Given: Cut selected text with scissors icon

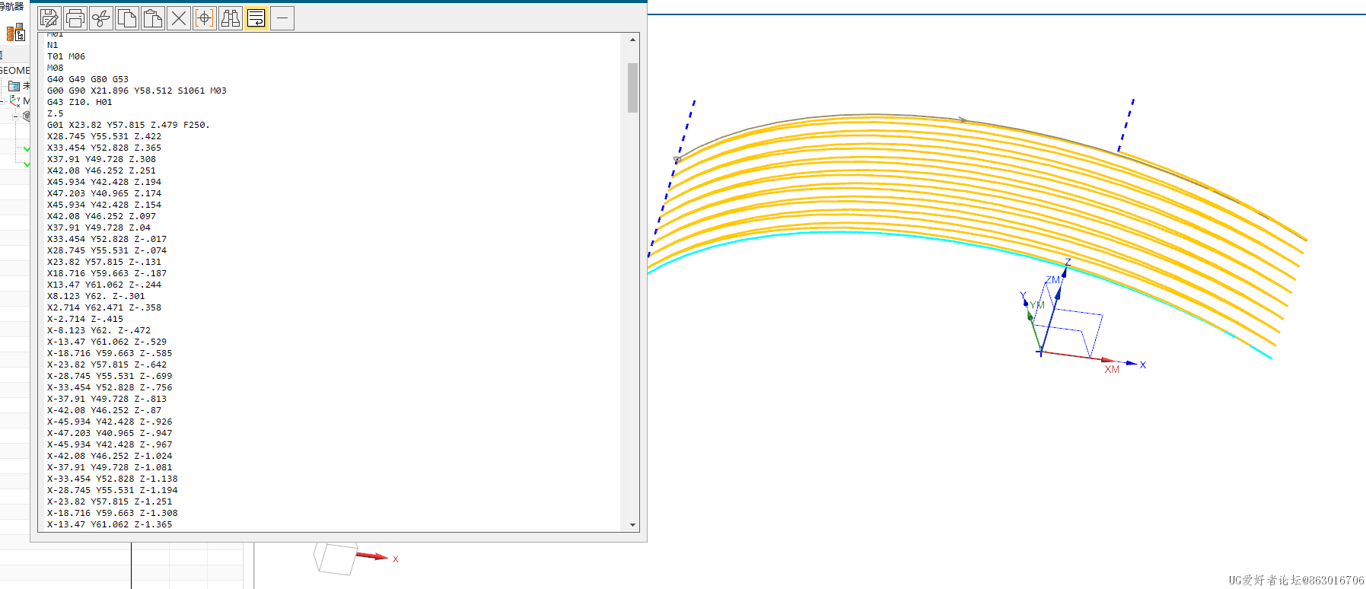Looking at the screenshot, I should 101,18.
